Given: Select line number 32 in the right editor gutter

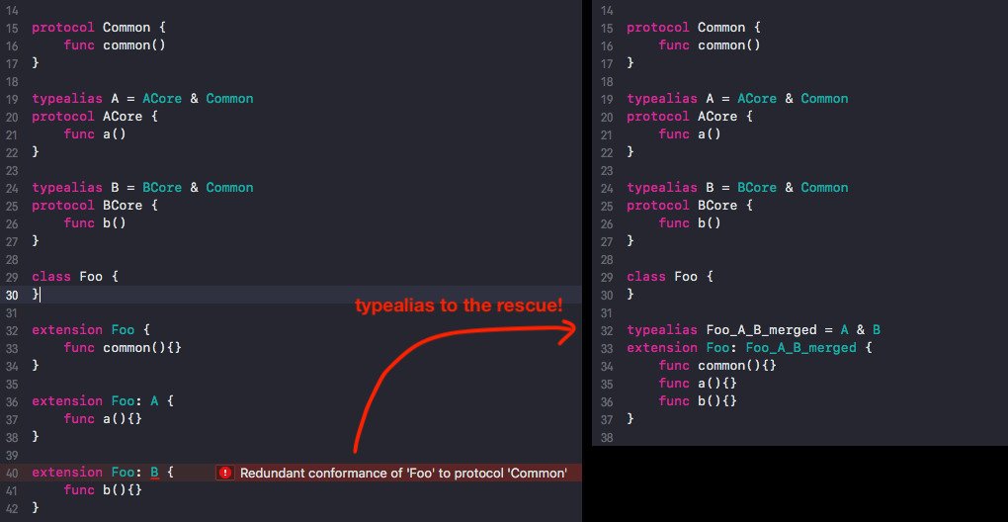Looking at the screenshot, I should pos(607,330).
